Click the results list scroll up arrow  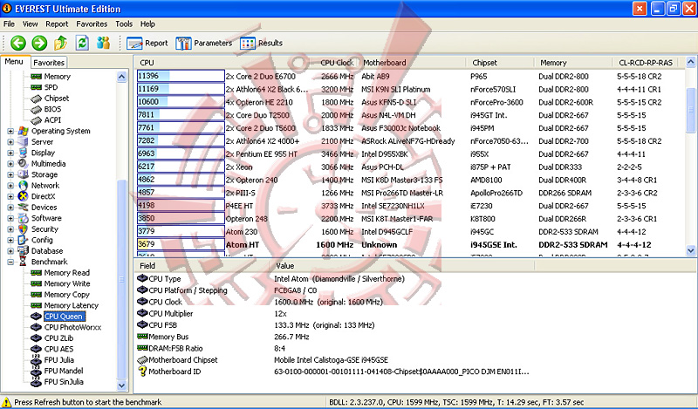691,62
